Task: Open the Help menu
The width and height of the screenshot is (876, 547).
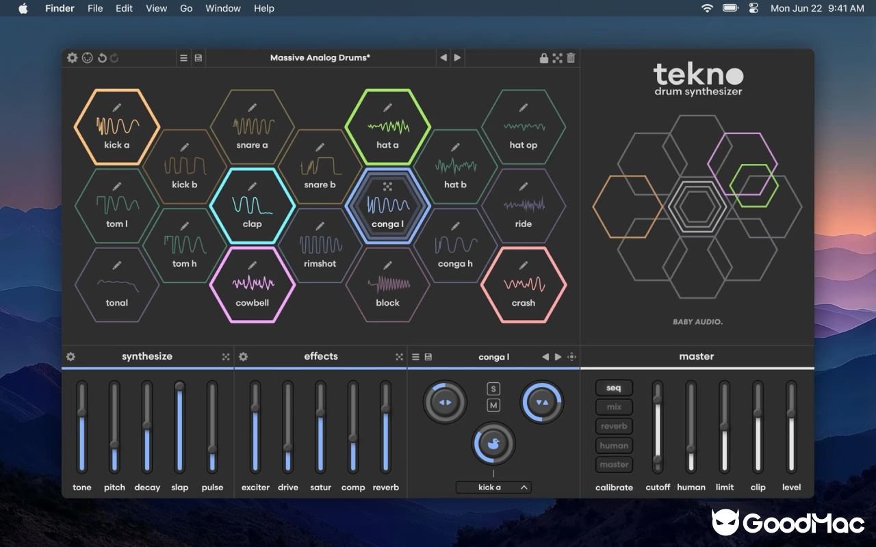Action: (x=264, y=8)
